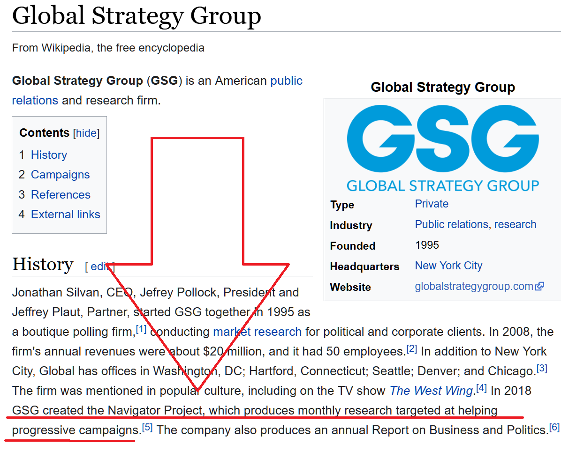Click the Contents heading label
561x459 pixels.
(x=45, y=133)
